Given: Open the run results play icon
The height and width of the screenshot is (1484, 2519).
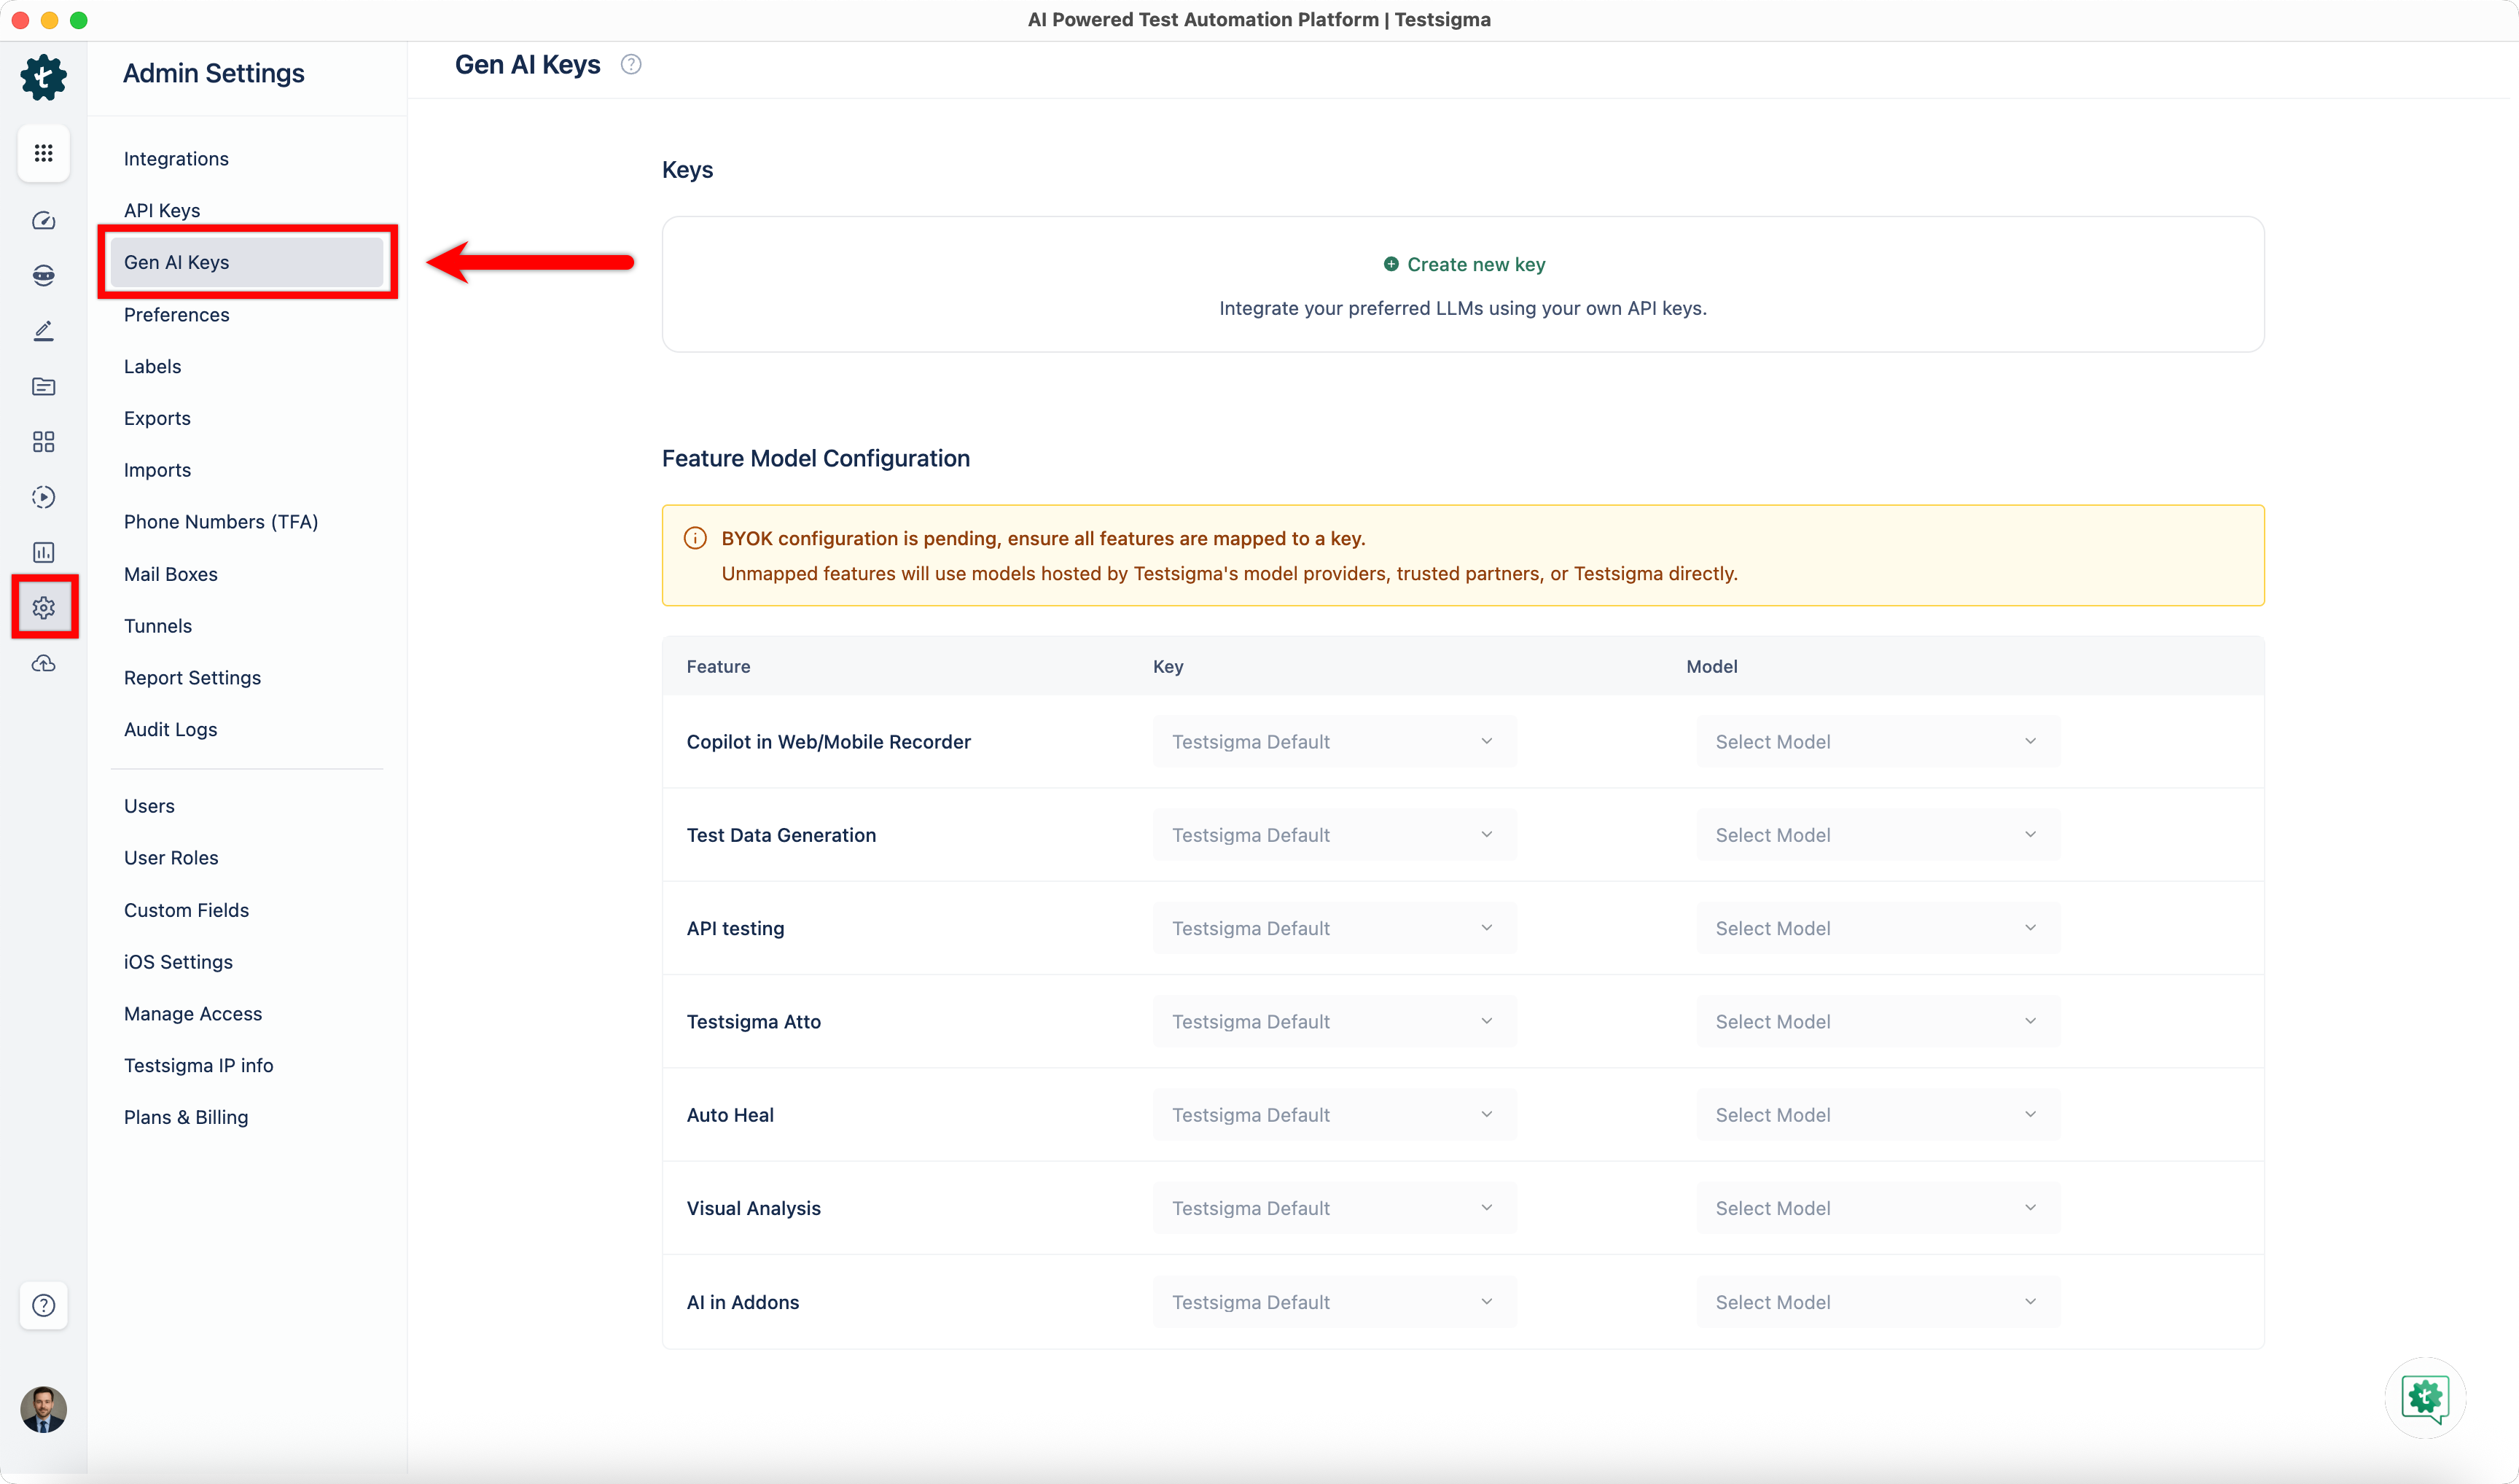Looking at the screenshot, I should (43, 497).
